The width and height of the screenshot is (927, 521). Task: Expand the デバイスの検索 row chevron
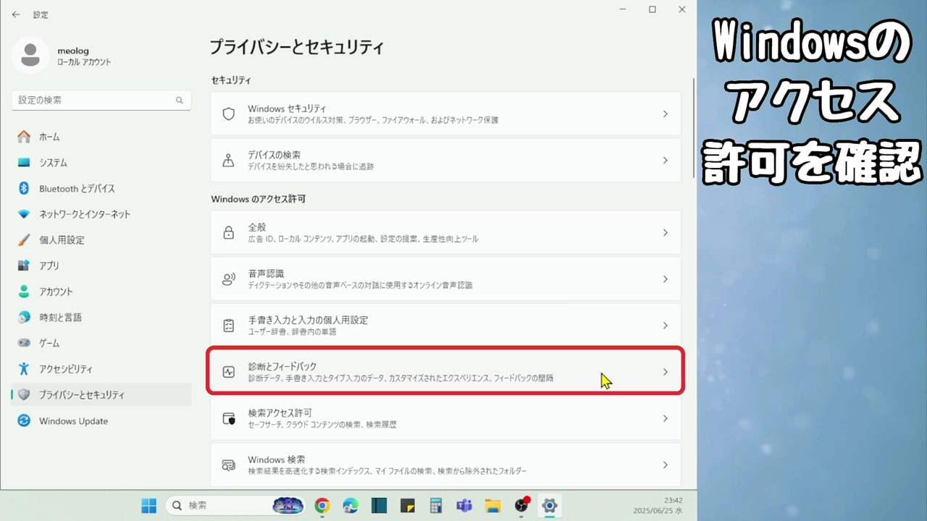pos(666,161)
